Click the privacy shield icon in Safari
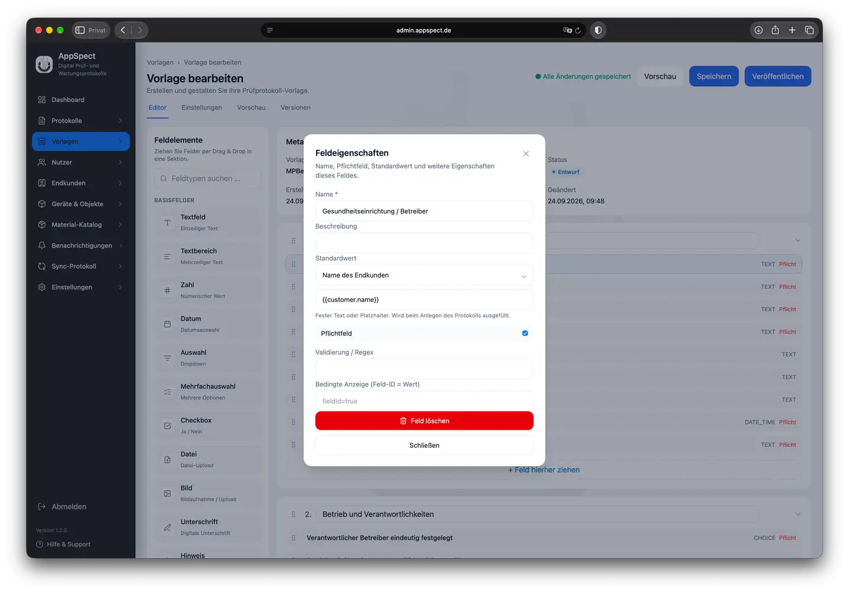This screenshot has width=849, height=593. tap(598, 30)
